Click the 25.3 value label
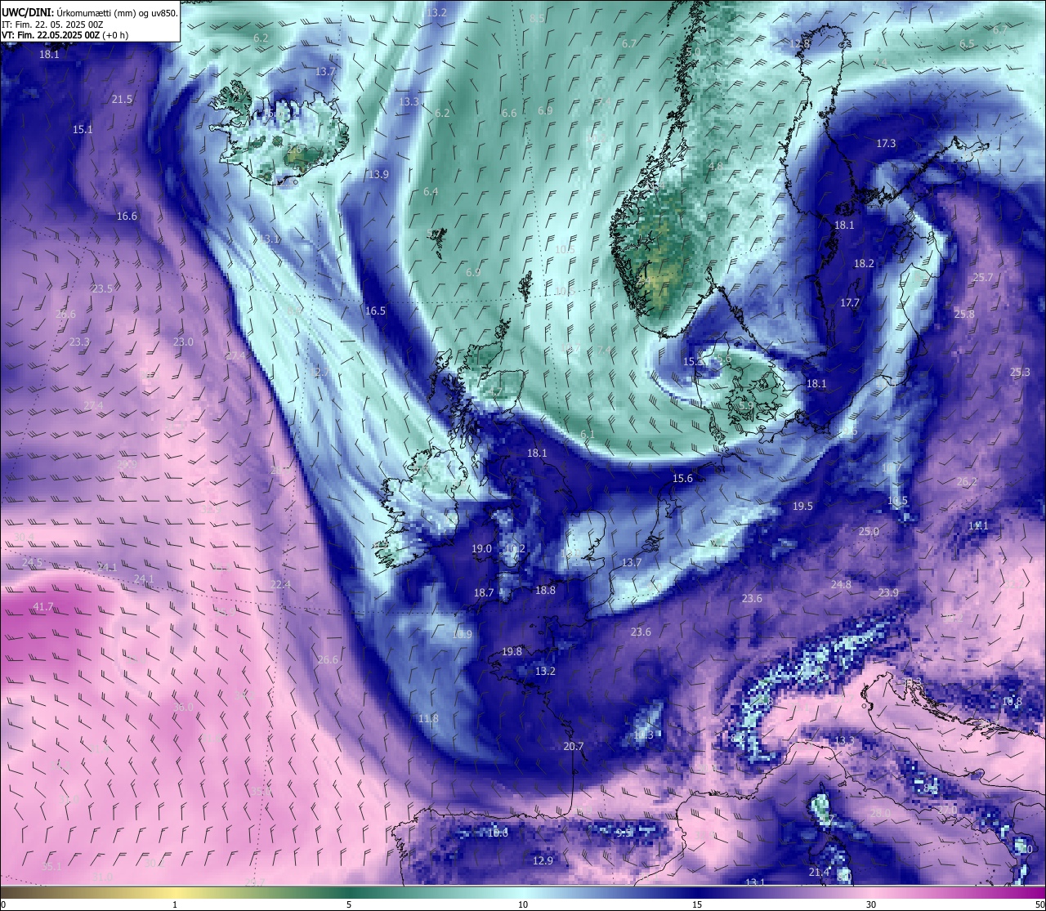The image size is (1046, 911). [1020, 372]
